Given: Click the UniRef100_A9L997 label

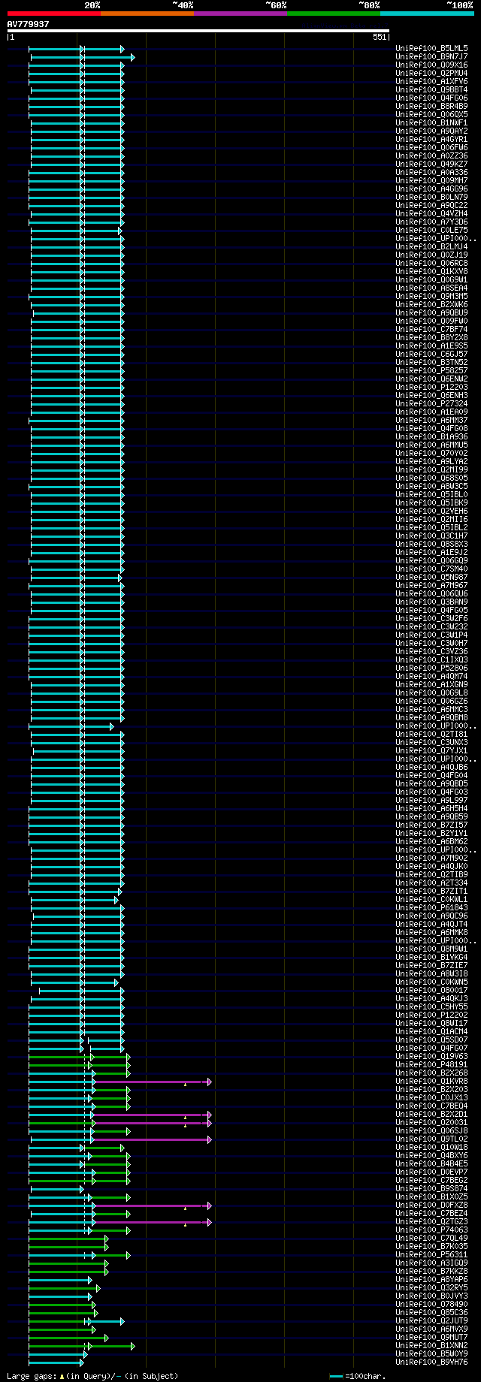Looking at the screenshot, I should (x=431, y=800).
